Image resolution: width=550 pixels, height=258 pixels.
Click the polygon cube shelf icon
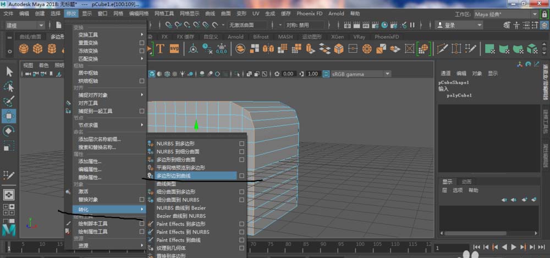click(x=38, y=49)
